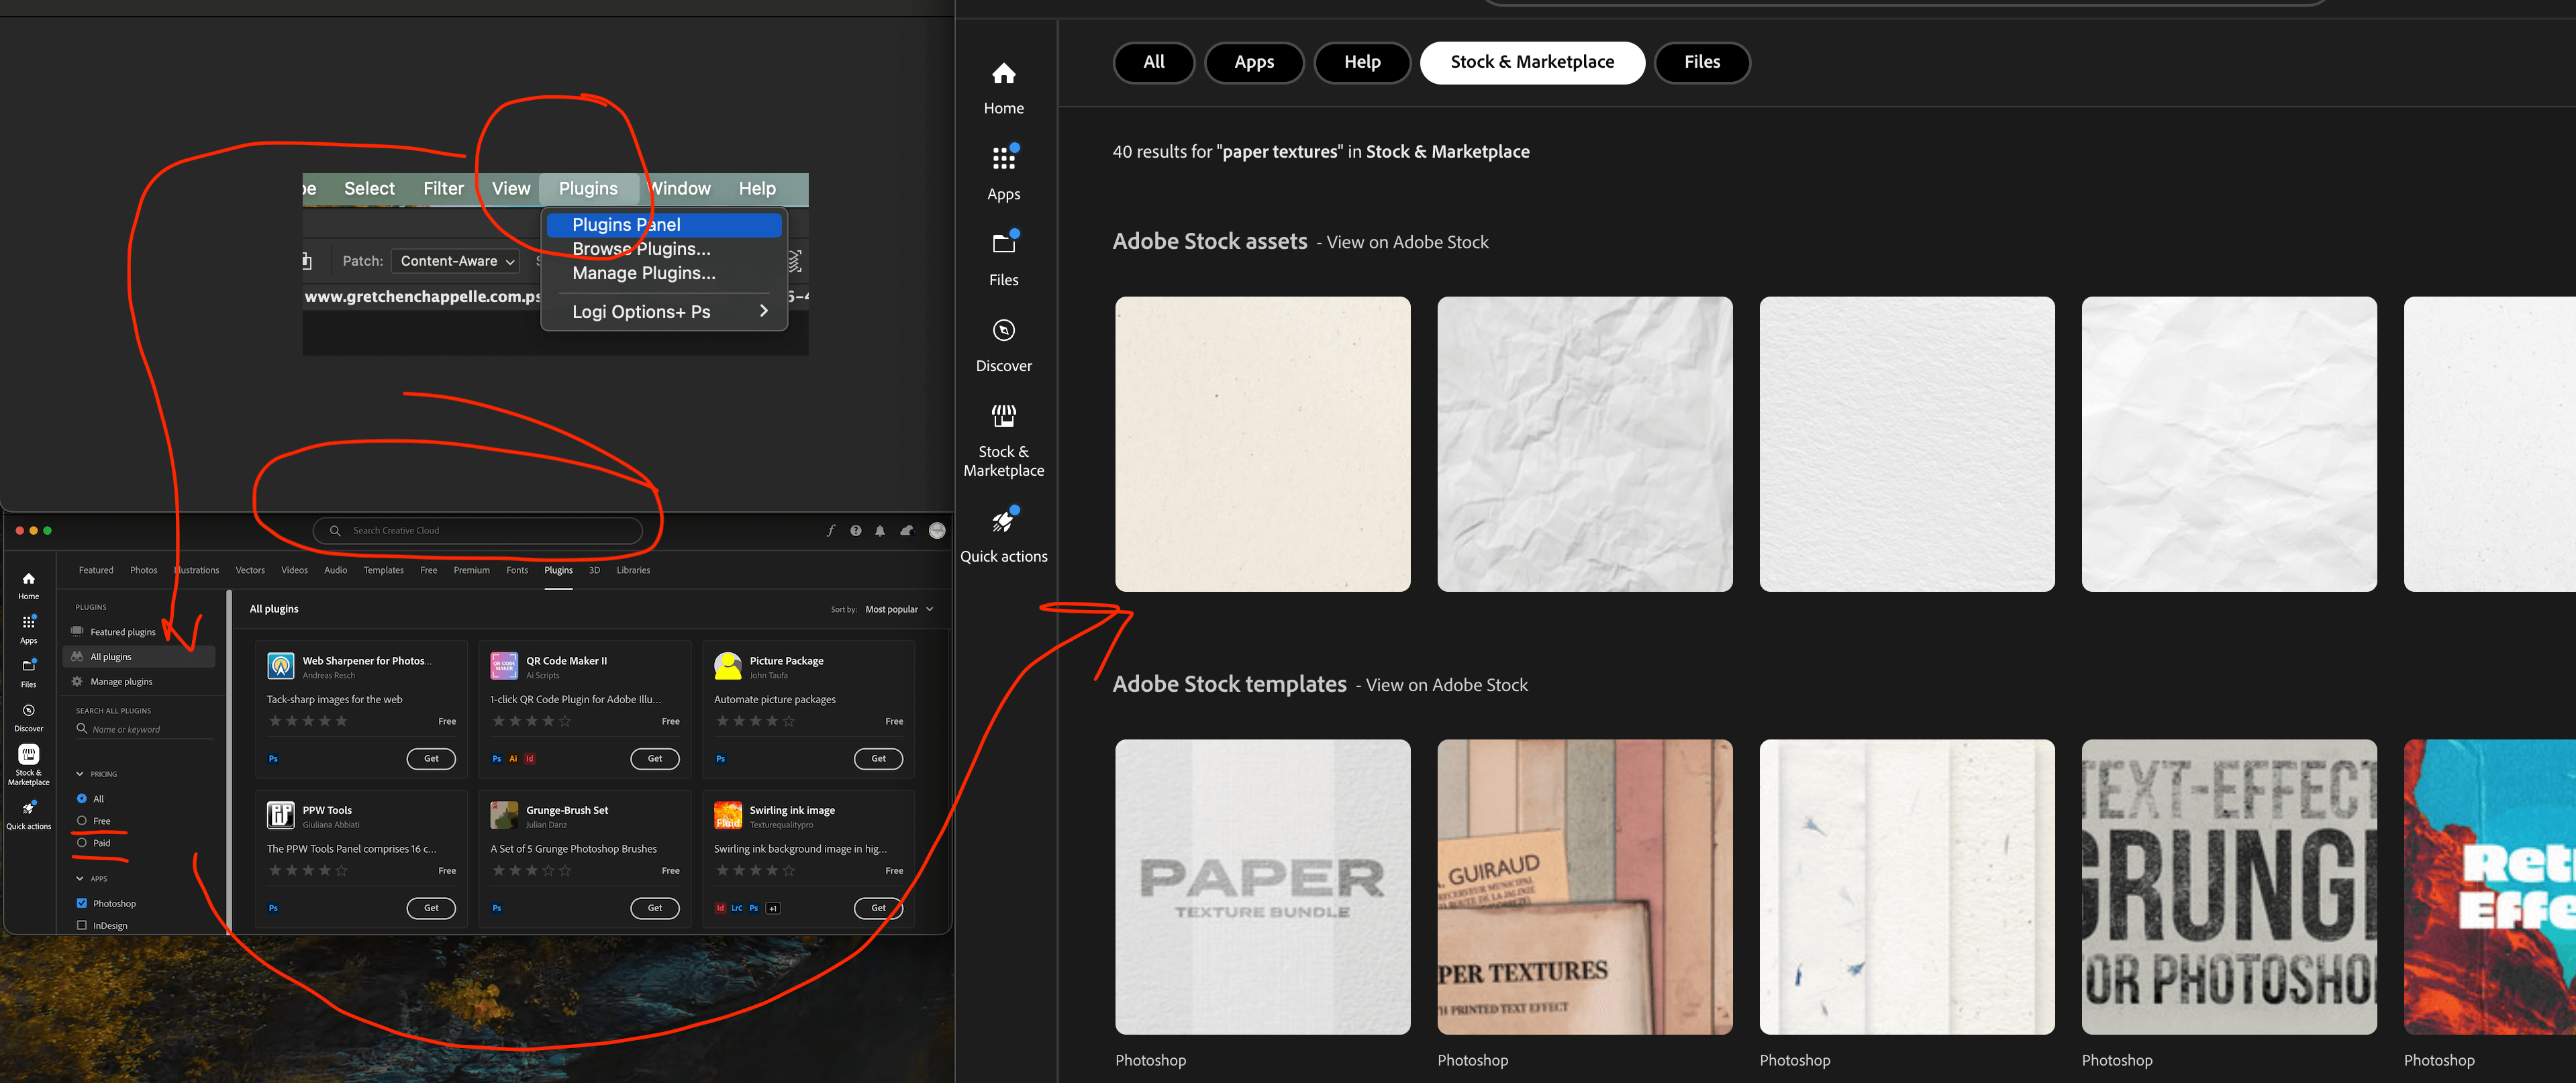Get the Web Sharpener for Photos plugin
Screen dimensions: 2576x1083
coord(431,758)
